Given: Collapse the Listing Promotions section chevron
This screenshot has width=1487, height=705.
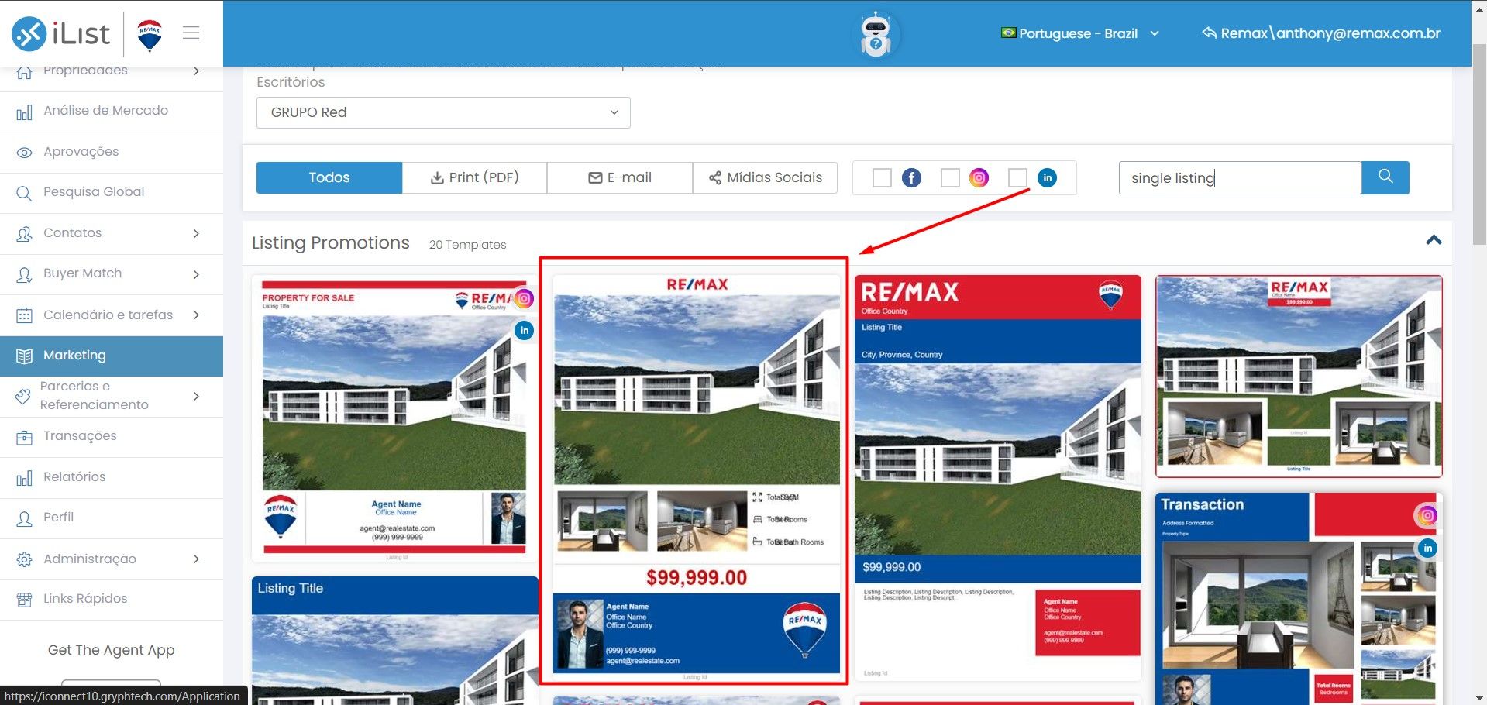Looking at the screenshot, I should tap(1434, 240).
